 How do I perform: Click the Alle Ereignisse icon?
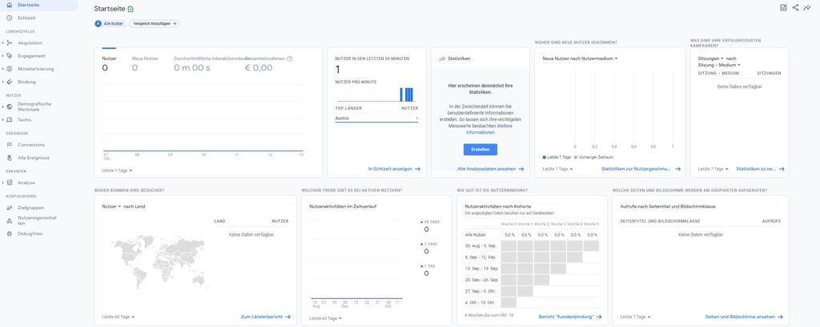tap(10, 157)
